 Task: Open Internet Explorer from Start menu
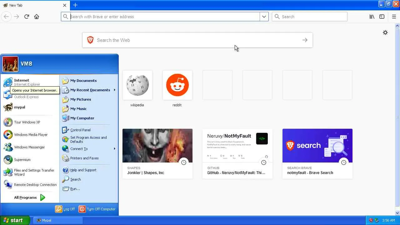point(30,82)
